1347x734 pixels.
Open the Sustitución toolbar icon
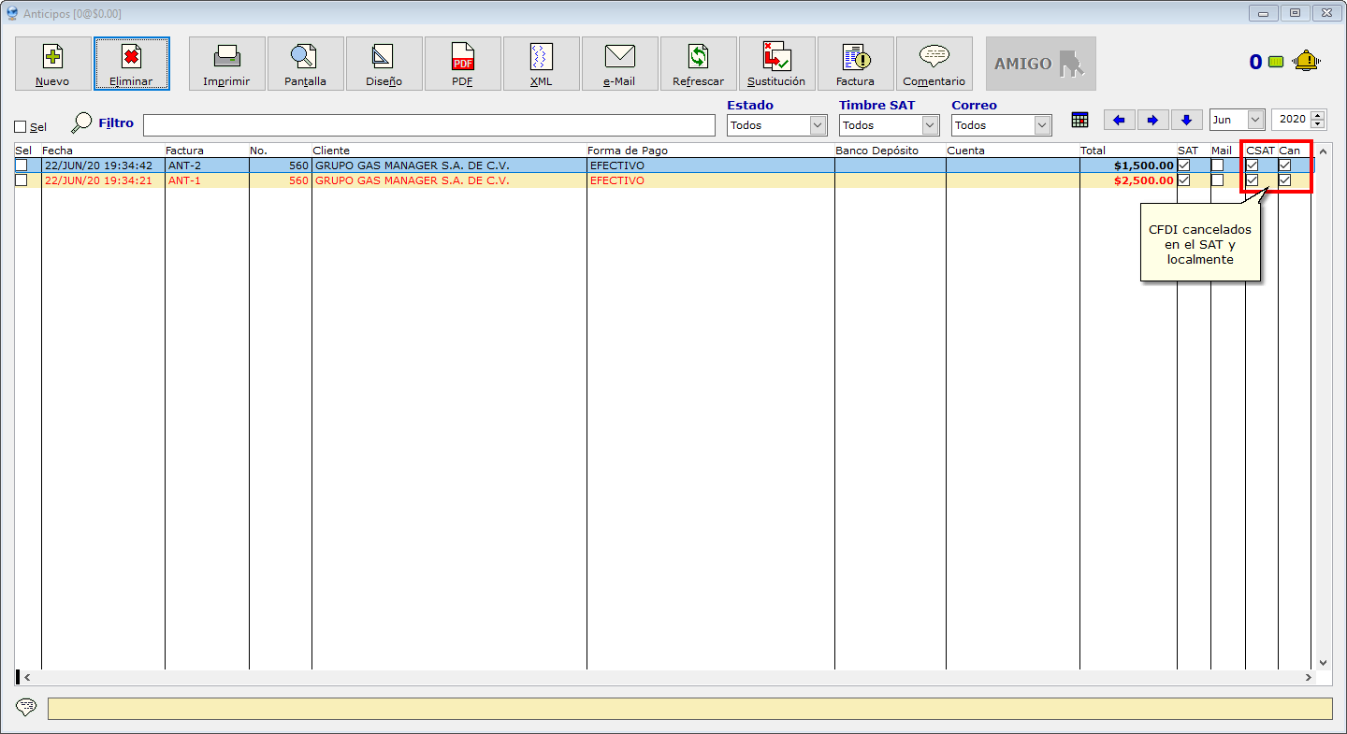(776, 57)
